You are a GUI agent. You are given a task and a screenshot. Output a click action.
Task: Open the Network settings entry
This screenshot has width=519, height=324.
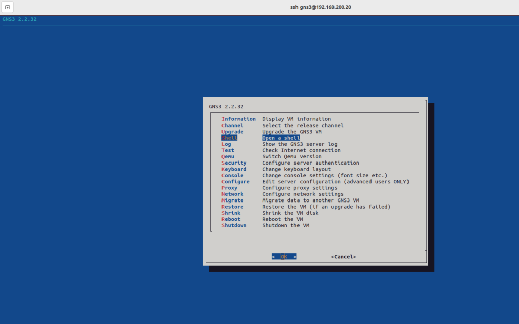232,194
